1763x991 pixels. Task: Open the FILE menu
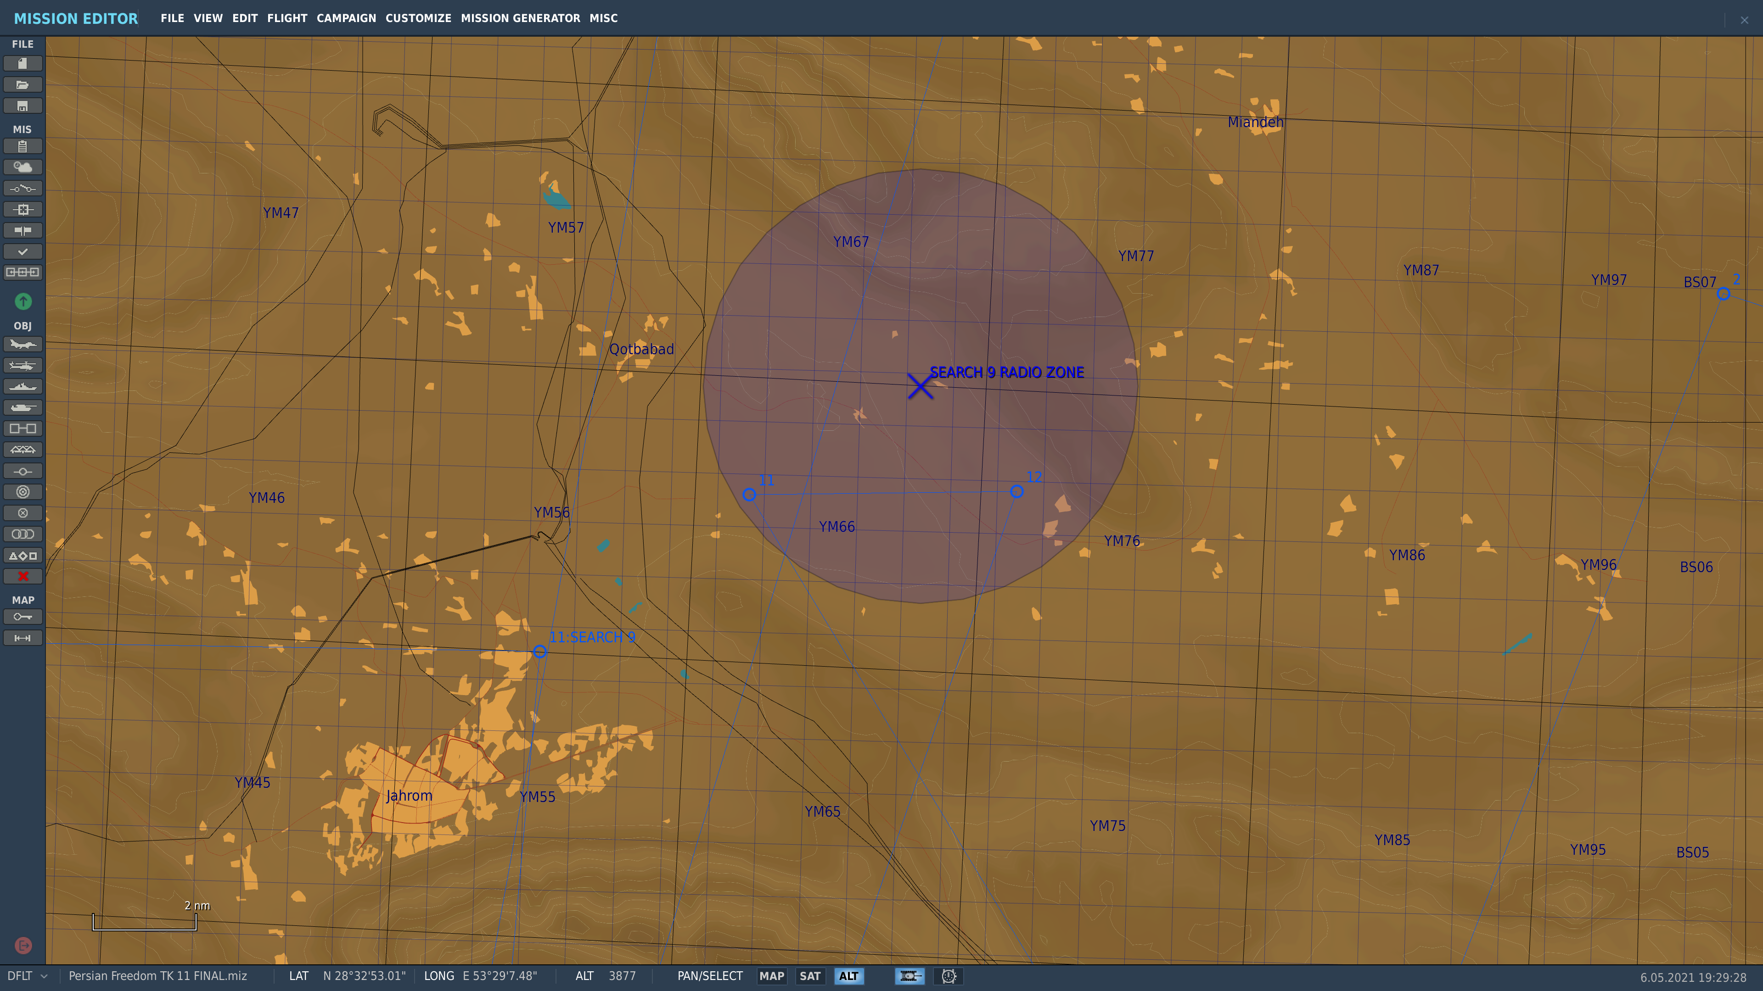(x=172, y=18)
